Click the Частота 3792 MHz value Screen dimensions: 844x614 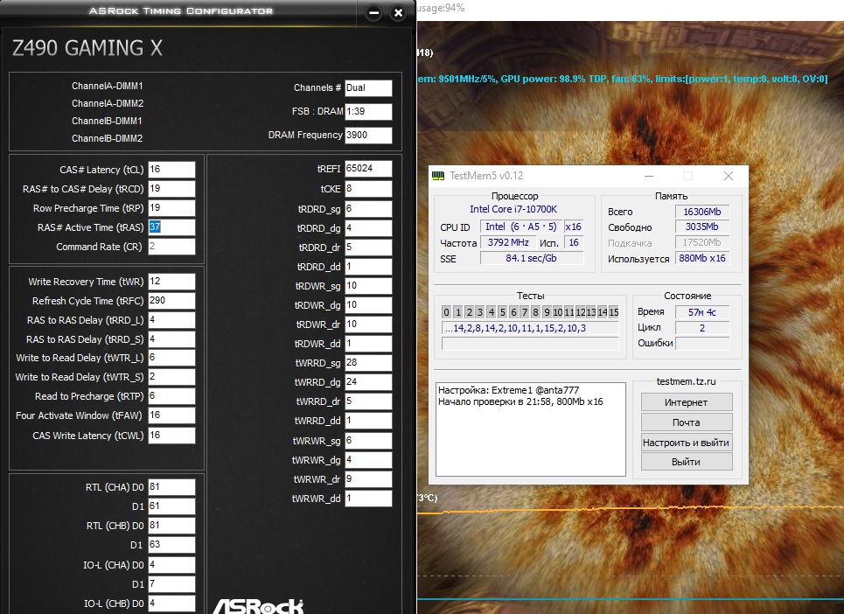tap(508, 242)
